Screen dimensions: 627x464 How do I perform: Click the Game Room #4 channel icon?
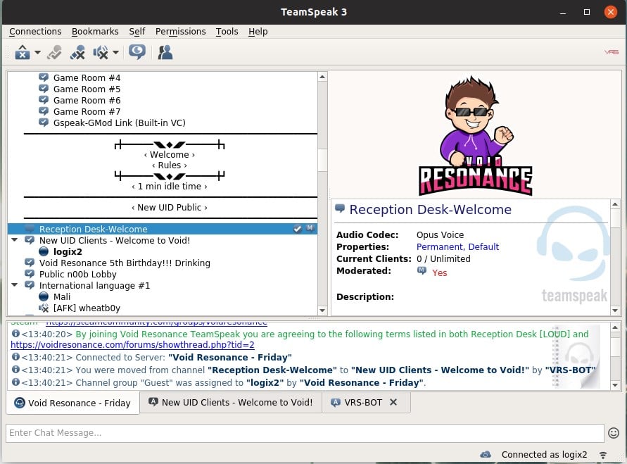(x=44, y=78)
